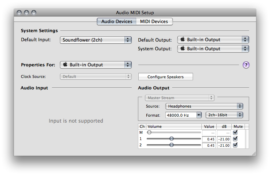Zoom the Audio MIDI Setup window
The width and height of the screenshot is (270, 175).
tap(34, 13)
